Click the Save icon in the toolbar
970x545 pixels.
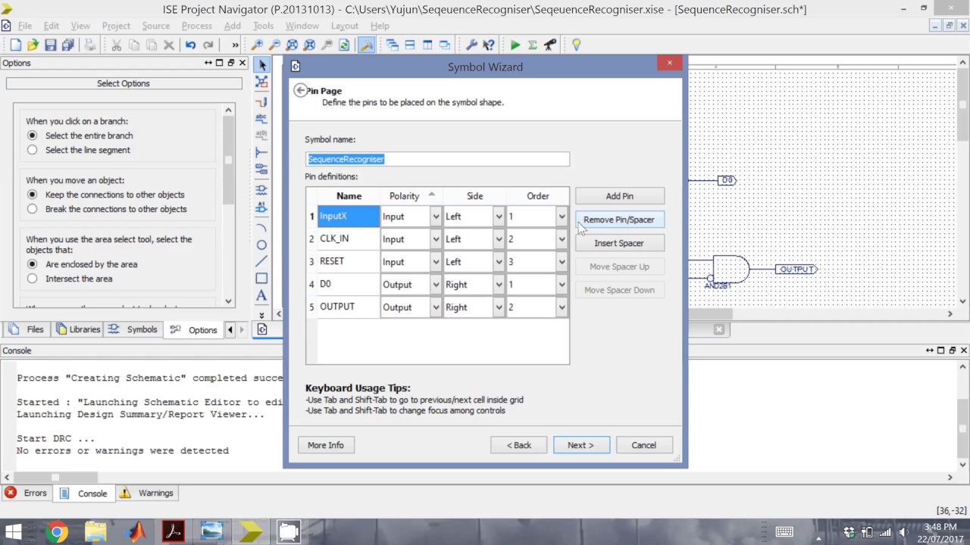(x=50, y=45)
